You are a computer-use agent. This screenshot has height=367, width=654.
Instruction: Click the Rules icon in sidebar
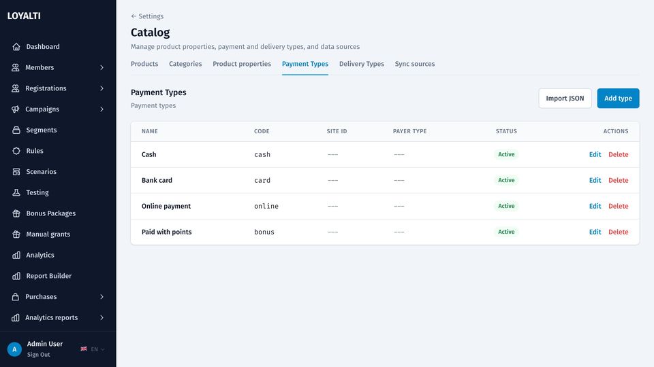16,151
